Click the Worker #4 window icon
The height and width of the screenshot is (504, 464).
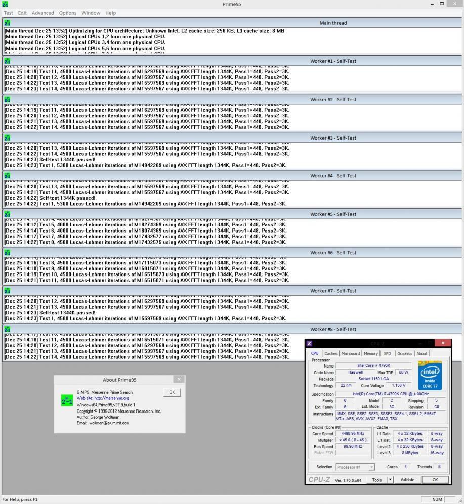7,176
